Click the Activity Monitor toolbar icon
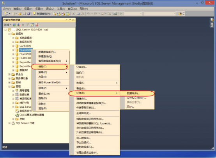216x158 pixels. click(x=115, y=14)
